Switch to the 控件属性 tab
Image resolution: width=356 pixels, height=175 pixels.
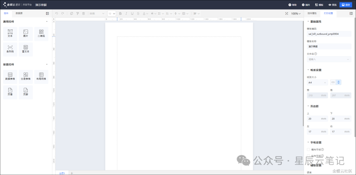[x=312, y=13]
